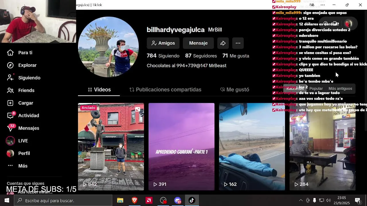
Task: Click the microphone tray icon
Action: [x=315, y=200]
